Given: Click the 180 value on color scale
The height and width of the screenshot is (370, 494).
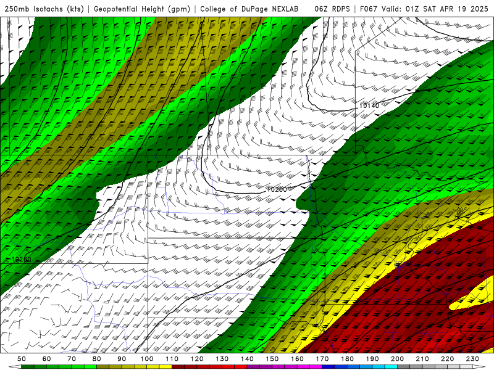Looking at the screenshot, I should 347,359.
